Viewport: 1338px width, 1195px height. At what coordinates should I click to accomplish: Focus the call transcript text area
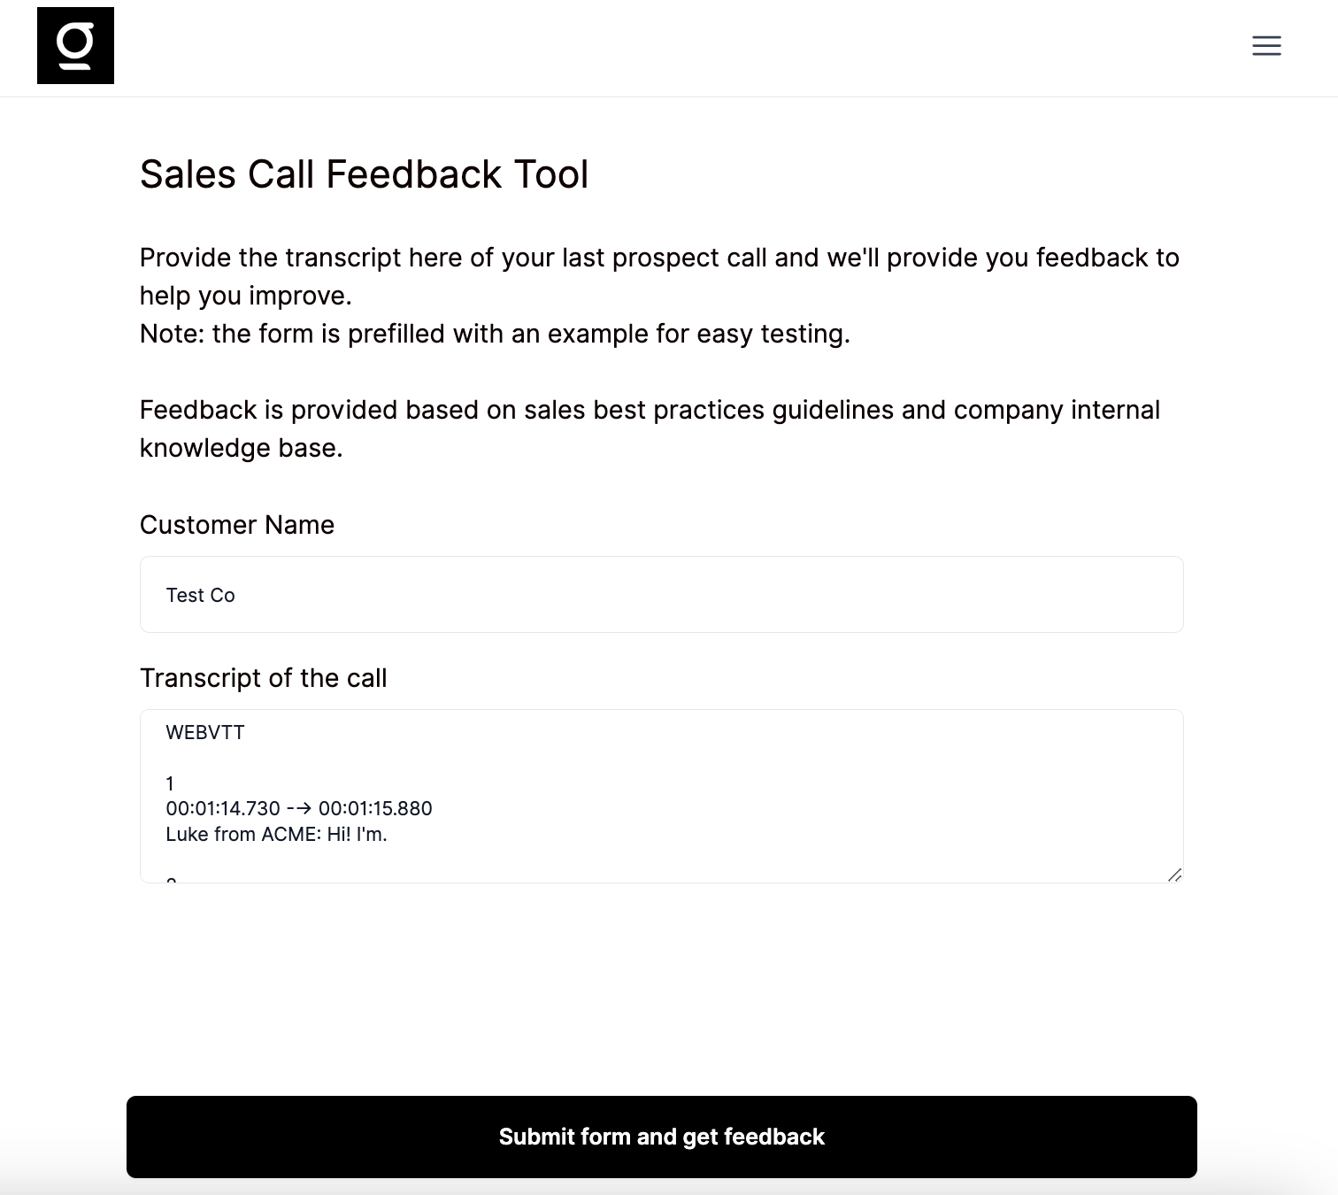click(661, 796)
